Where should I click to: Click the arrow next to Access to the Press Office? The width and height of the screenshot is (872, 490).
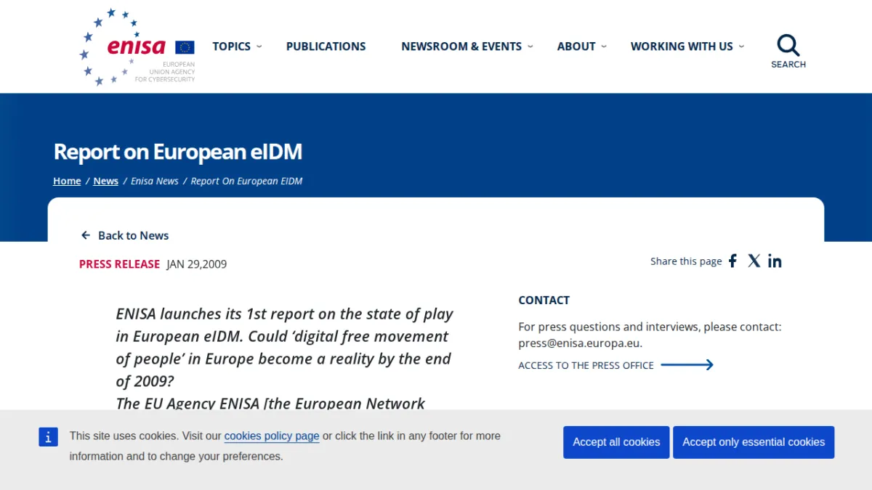tap(687, 365)
